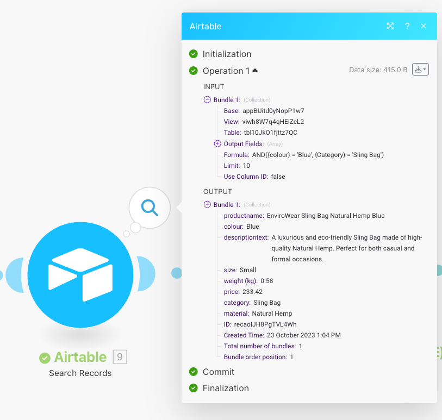Screen dimensions: 442x420
Task: Collapse OUTPUT Bundle 1 collection
Action: tap(207, 204)
